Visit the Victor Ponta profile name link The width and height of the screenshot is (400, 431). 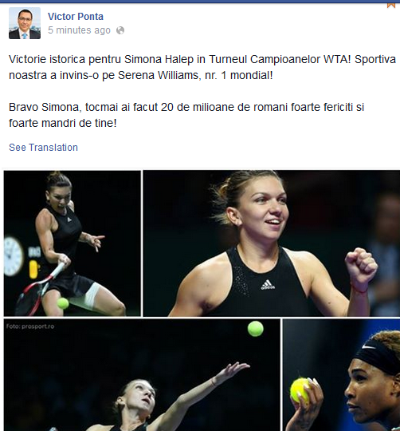pyautogui.click(x=76, y=17)
